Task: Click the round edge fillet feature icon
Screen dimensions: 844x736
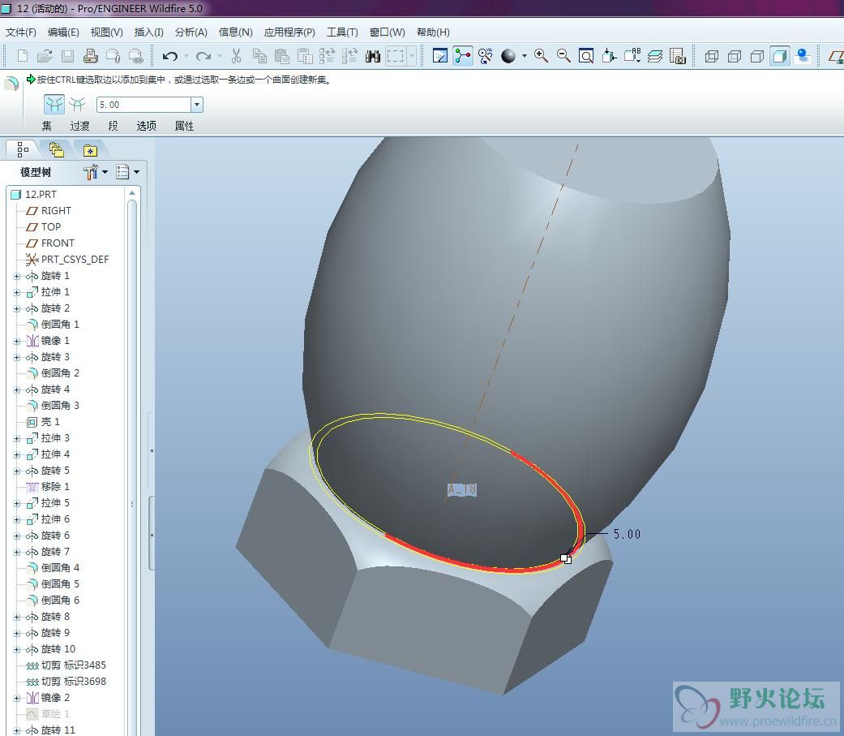Action: (x=11, y=83)
